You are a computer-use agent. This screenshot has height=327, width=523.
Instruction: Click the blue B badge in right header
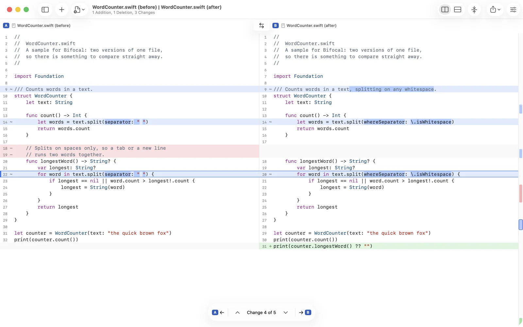[276, 26]
